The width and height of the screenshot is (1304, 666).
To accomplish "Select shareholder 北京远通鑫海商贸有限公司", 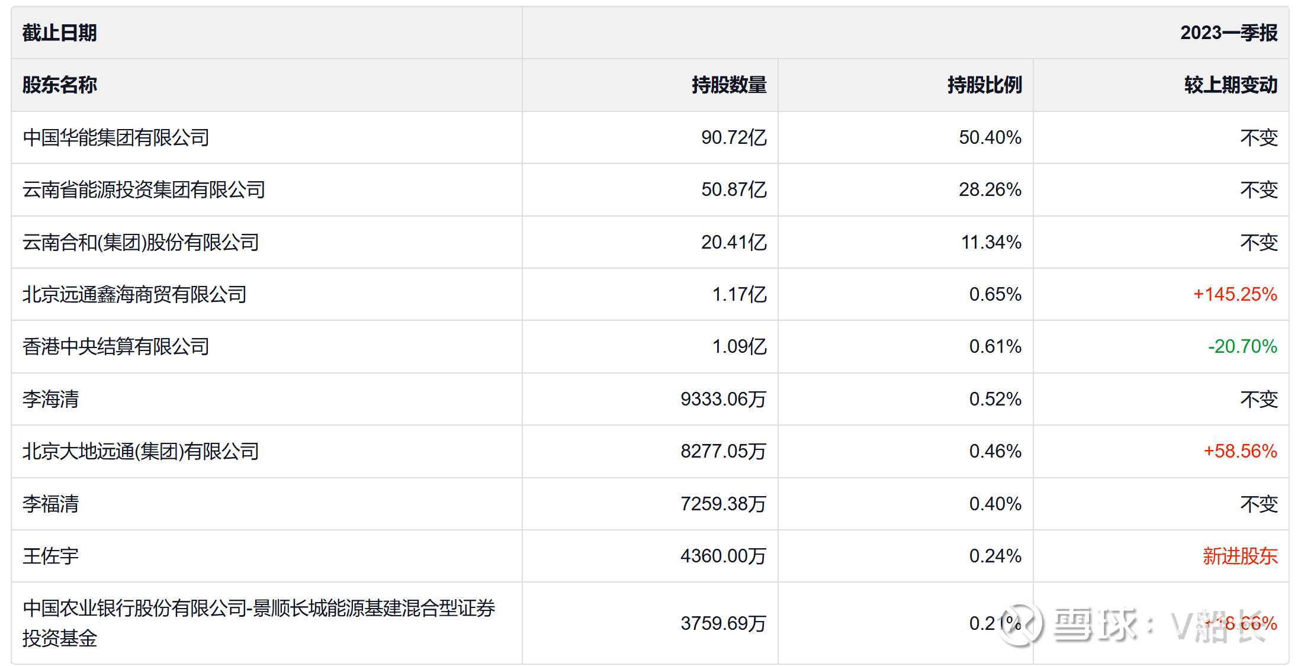I will coord(135,294).
